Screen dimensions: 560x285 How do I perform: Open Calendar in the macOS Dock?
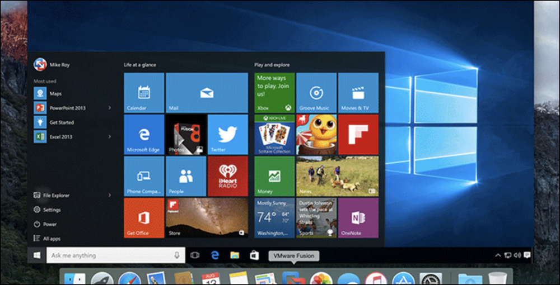[x=211, y=279]
